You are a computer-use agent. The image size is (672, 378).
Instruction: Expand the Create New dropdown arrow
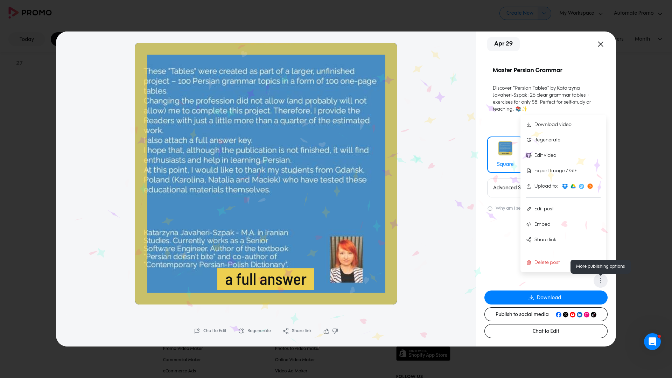tap(544, 13)
